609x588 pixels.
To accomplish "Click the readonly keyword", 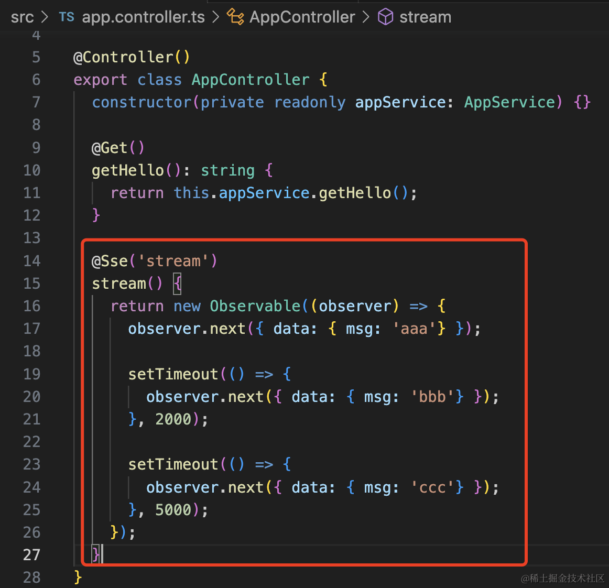I will pyautogui.click(x=310, y=102).
